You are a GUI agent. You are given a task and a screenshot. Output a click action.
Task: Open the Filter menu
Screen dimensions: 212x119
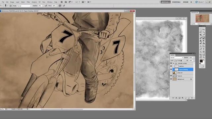click(x=28, y=2)
